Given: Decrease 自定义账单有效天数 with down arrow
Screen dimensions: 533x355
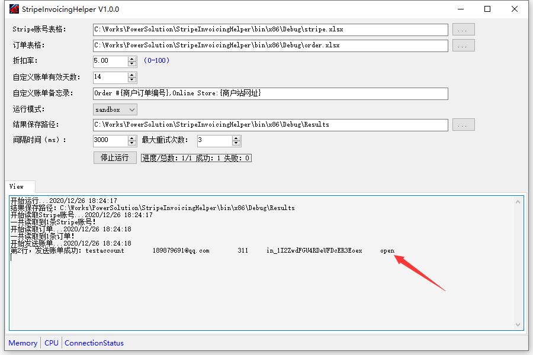Looking at the screenshot, I should click(x=132, y=80).
